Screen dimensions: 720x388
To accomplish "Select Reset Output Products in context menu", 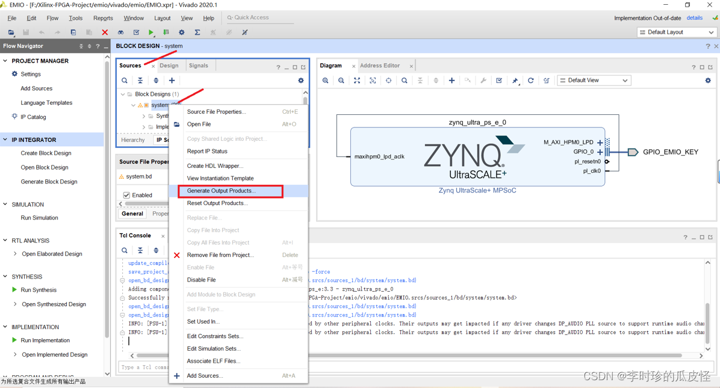I will pyautogui.click(x=217, y=203).
